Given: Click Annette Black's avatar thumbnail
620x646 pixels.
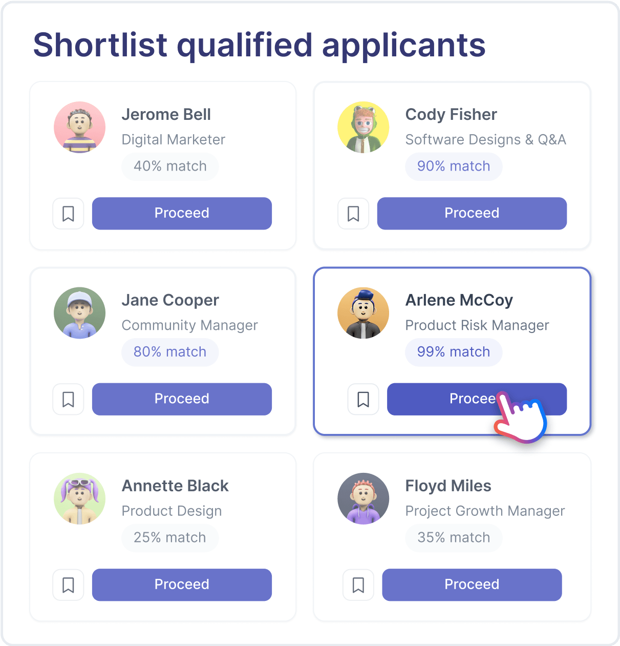Looking at the screenshot, I should tap(80, 498).
